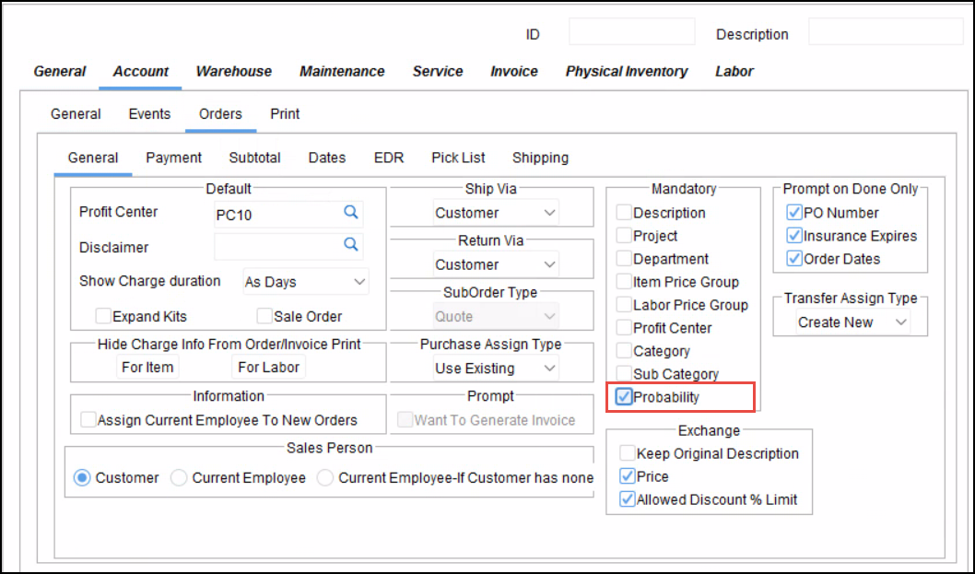The width and height of the screenshot is (975, 574).
Task: Tick the Sale Order checkbox
Action: point(264,316)
